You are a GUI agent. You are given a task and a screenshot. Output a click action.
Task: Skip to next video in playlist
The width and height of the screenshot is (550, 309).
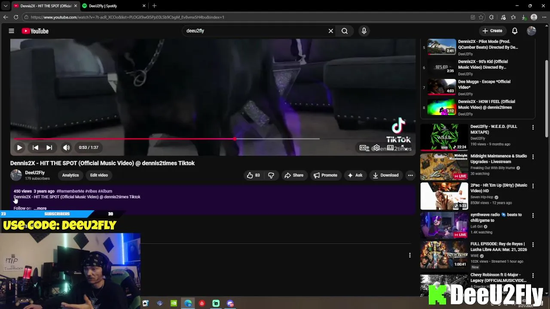[x=49, y=147]
